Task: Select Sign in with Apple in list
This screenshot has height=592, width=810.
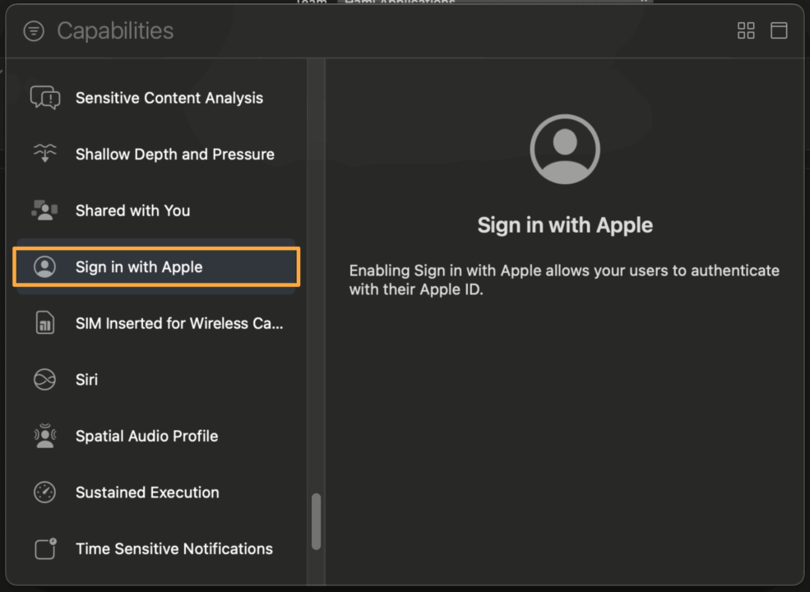Action: 156,266
